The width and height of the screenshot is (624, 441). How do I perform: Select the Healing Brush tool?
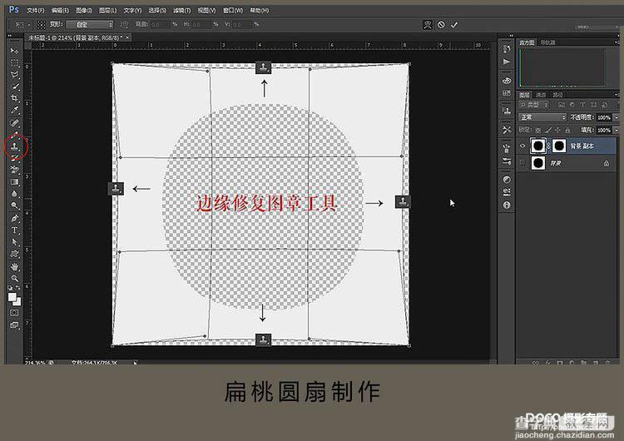coord(14,122)
